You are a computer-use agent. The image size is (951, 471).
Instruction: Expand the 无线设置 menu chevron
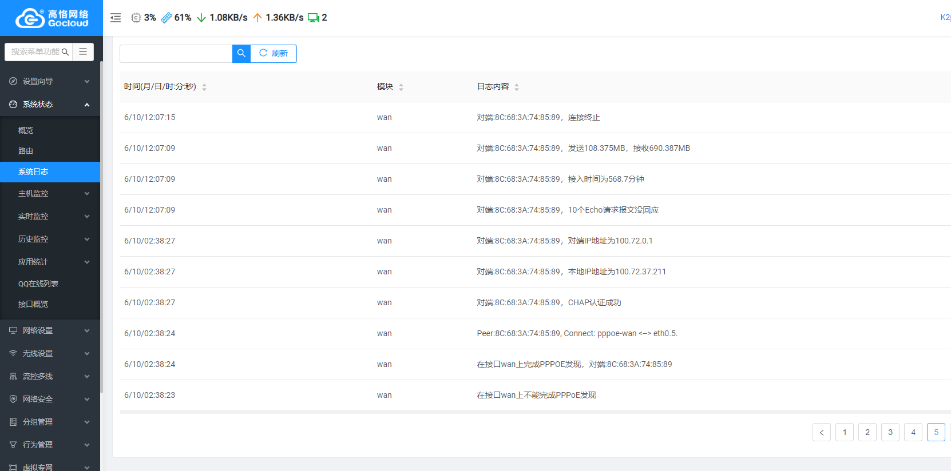(87, 353)
